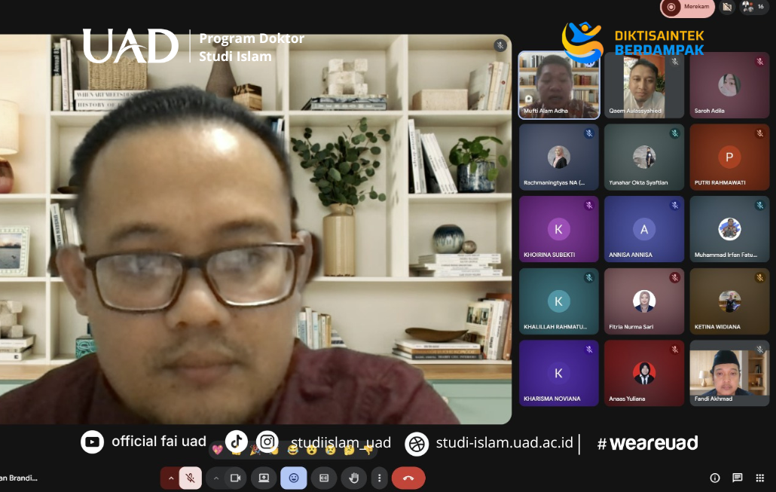Select Mufti Alam Adha's video tile
Viewport: 776px width, 492px height.
click(x=558, y=84)
